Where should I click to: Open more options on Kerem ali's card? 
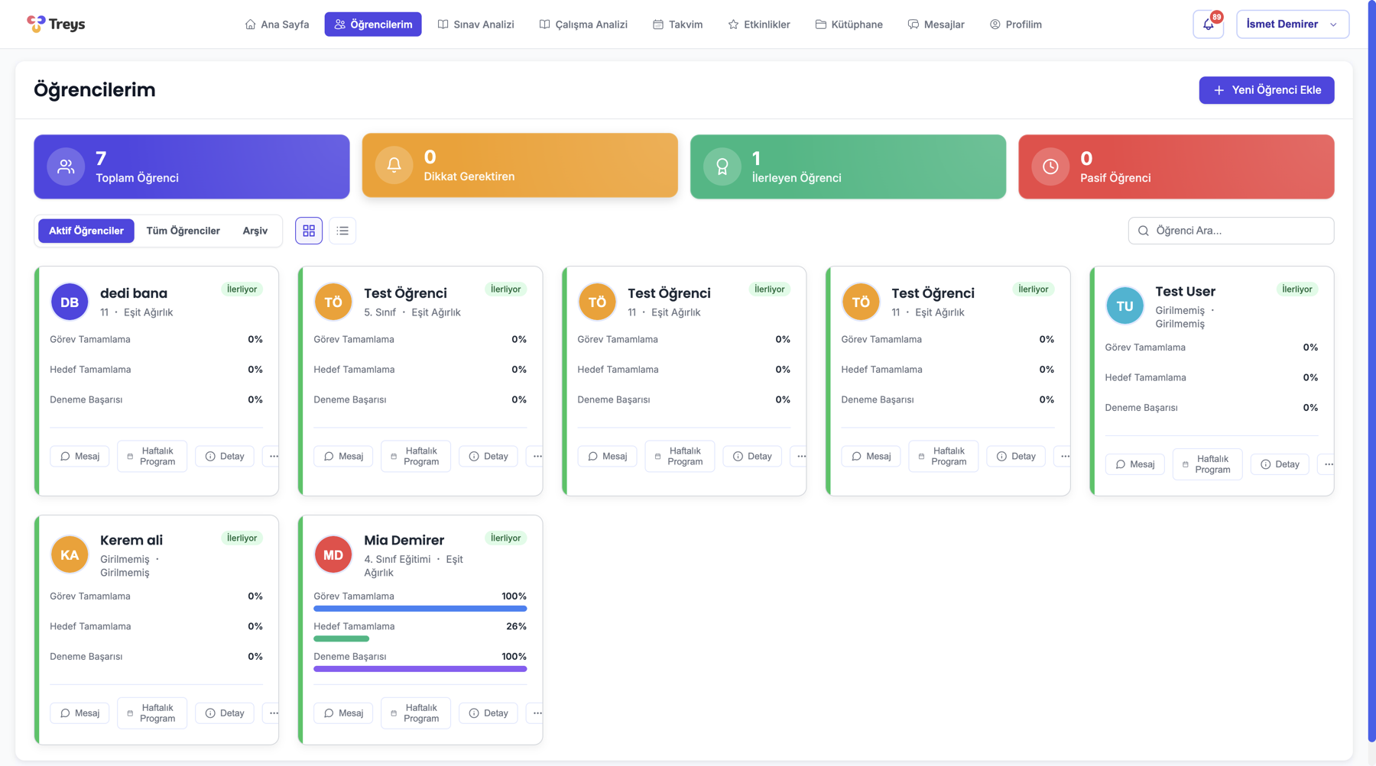pyautogui.click(x=273, y=713)
